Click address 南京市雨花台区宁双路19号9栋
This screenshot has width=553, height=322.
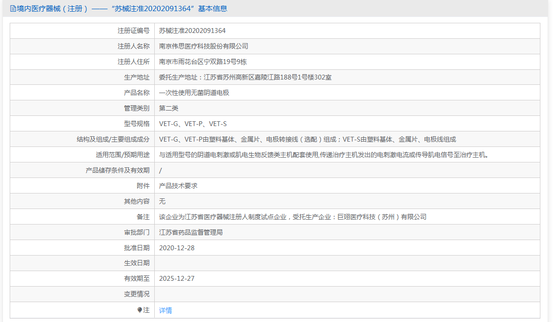point(203,62)
